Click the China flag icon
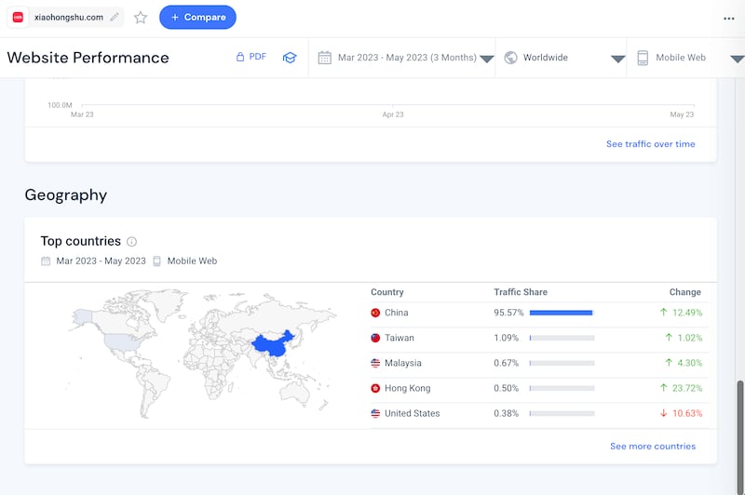 click(x=375, y=313)
